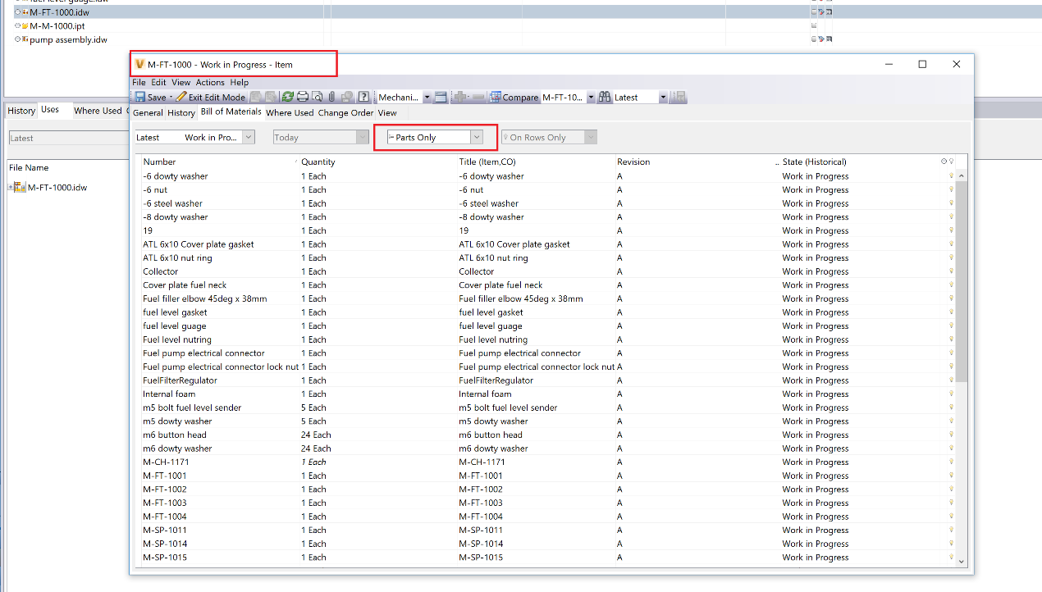This screenshot has height=592, width=1042.
Task: Sort by the Title (Item,CO) column header
Action: point(536,162)
